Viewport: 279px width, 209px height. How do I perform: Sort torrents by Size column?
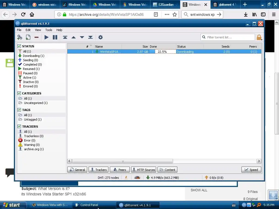pyautogui.click(x=135, y=47)
